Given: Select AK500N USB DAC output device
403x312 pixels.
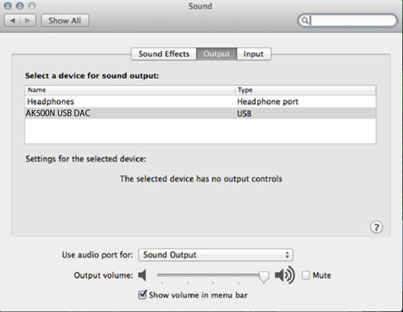Looking at the screenshot, I should [x=200, y=113].
